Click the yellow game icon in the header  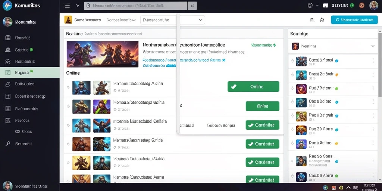point(68,20)
